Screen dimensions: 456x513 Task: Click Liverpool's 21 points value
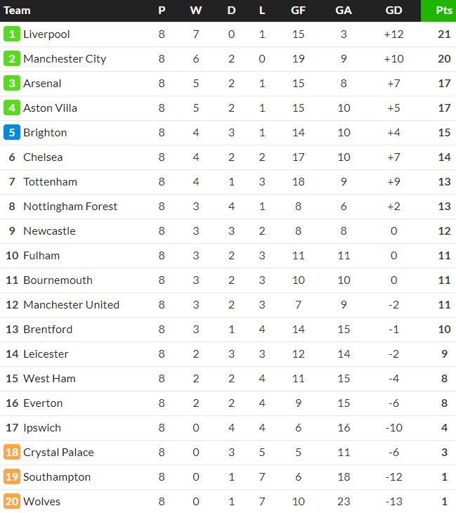444,34
